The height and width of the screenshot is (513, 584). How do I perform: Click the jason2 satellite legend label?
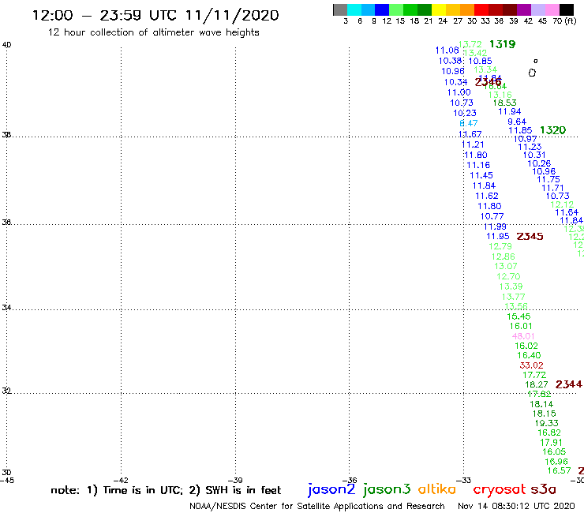331,489
